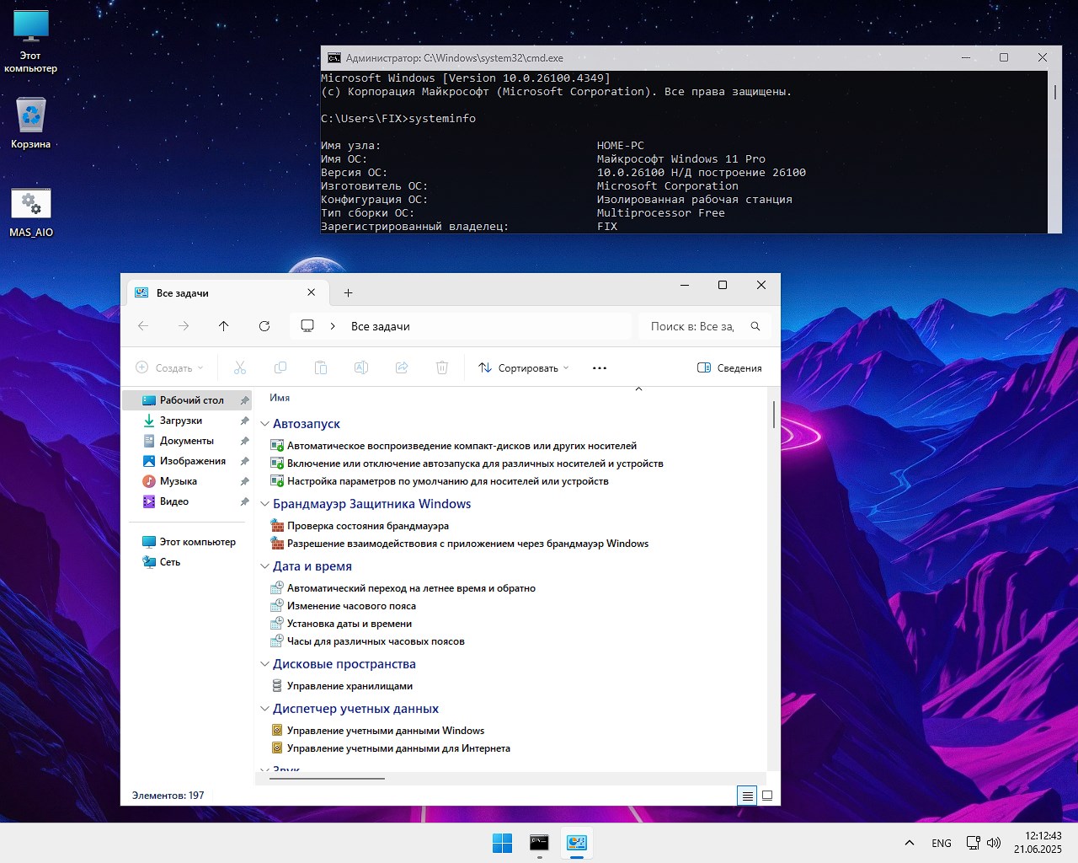Open the command prompt from the taskbar
The height and width of the screenshot is (863, 1078).
coord(539,841)
